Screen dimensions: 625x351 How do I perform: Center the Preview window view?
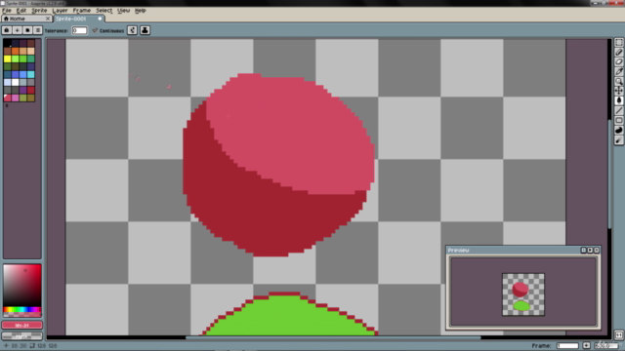coord(584,251)
